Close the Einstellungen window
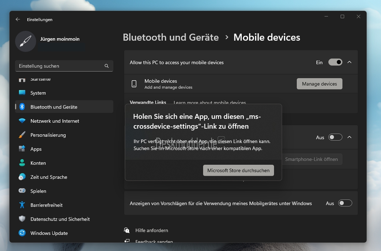 (x=359, y=16)
